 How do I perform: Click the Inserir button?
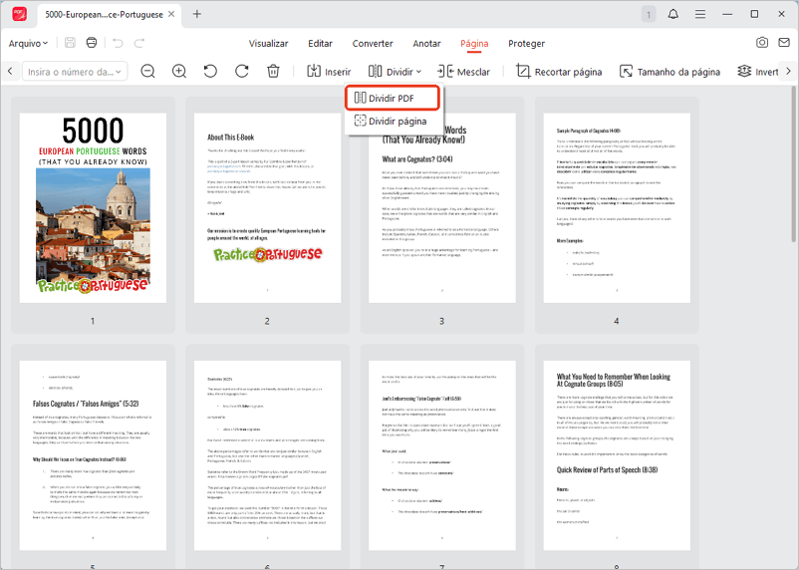[x=329, y=72]
